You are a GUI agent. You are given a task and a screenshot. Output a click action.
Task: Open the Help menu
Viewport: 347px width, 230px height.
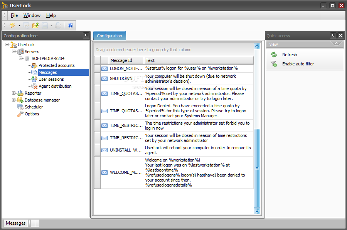(51, 15)
